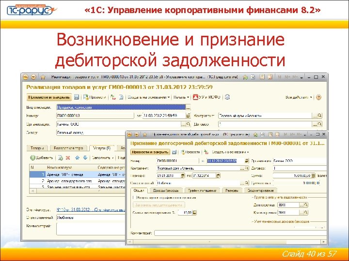Select table row Аренда VIP-стенда
The width and height of the screenshot is (349, 261).
(78, 174)
